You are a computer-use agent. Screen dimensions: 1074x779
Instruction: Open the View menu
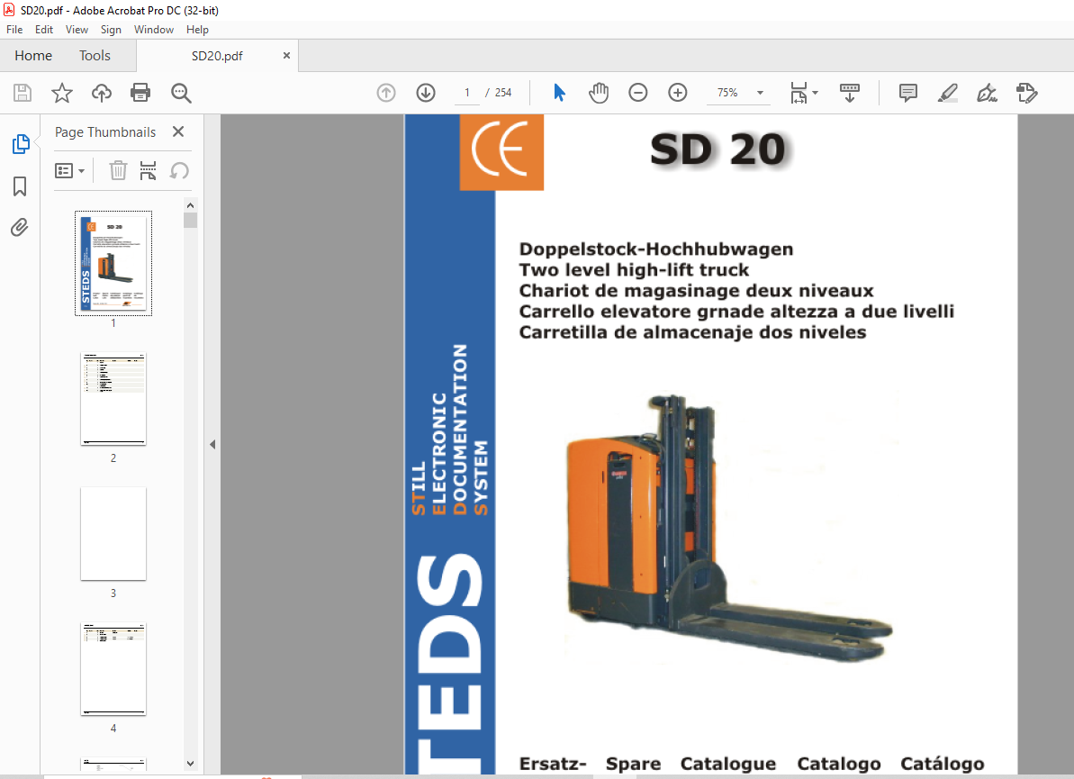77,30
